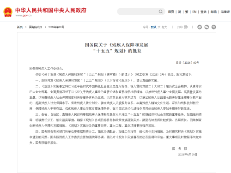Set font size to 大
This screenshot has width=231, height=173.
[x=159, y=27]
